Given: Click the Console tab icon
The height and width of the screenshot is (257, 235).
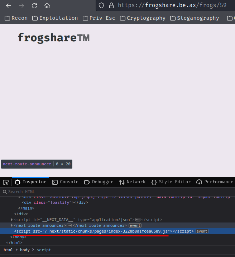Looking at the screenshot, I should point(55,182).
